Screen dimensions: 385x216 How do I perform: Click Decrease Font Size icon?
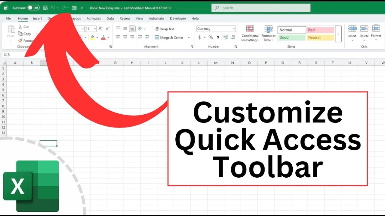[x=108, y=29]
